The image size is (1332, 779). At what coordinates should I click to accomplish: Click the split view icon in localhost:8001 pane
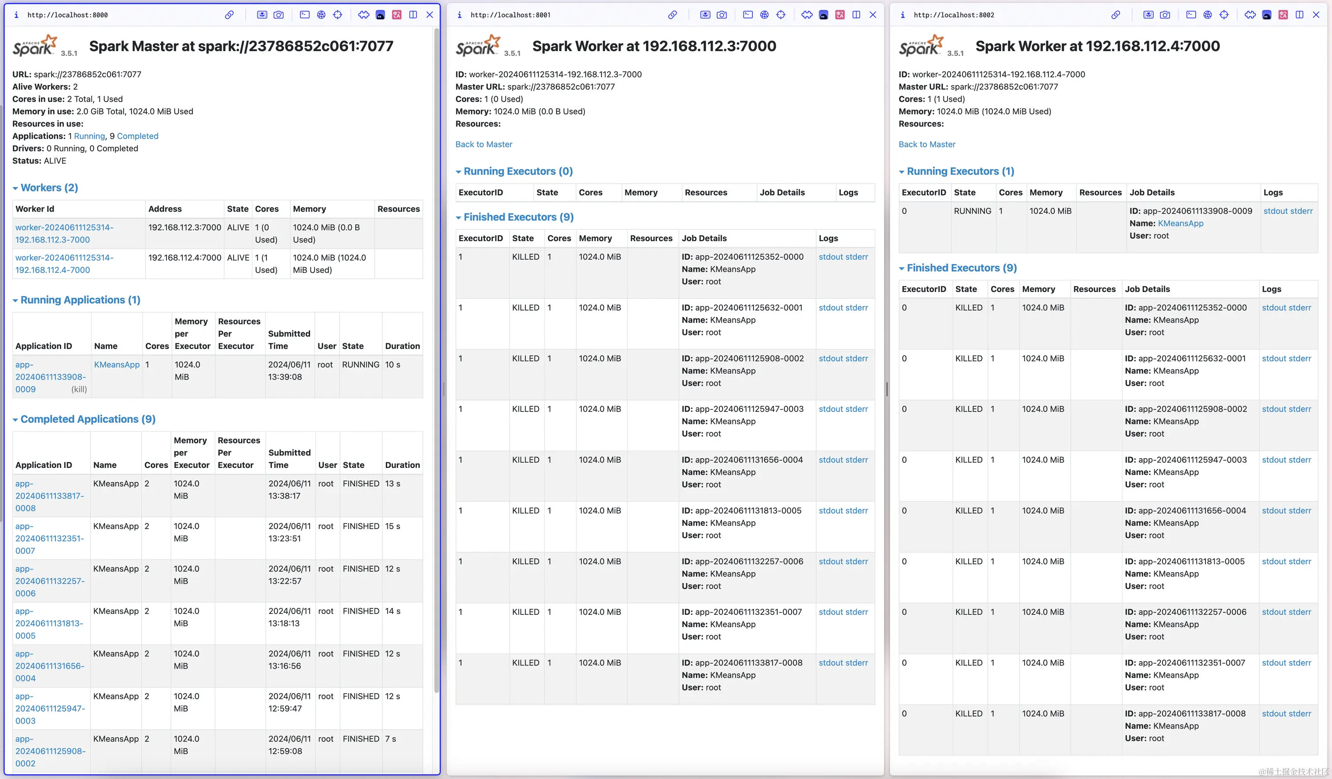[856, 15]
